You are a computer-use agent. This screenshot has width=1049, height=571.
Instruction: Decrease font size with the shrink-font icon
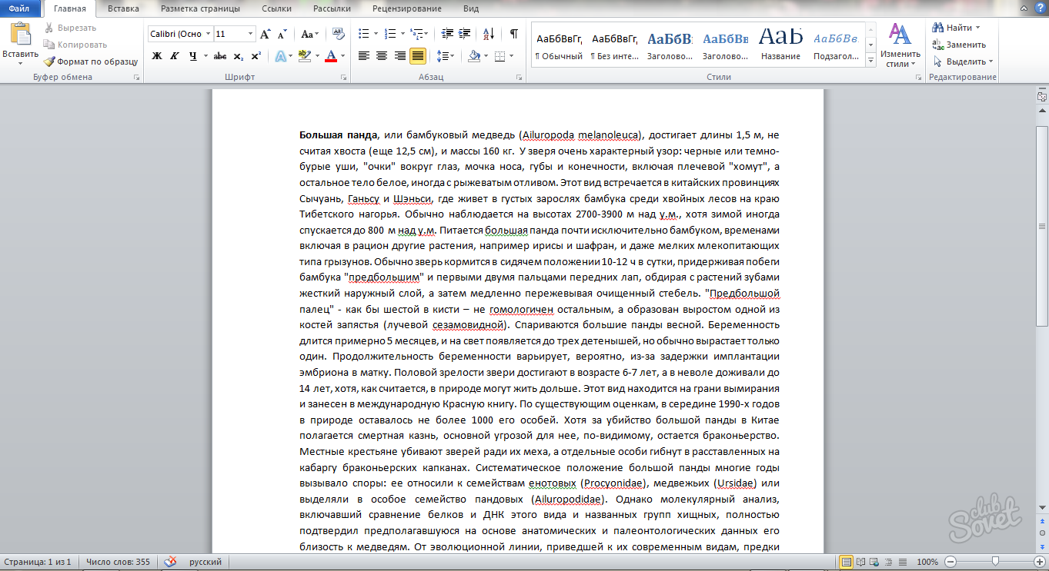282,34
